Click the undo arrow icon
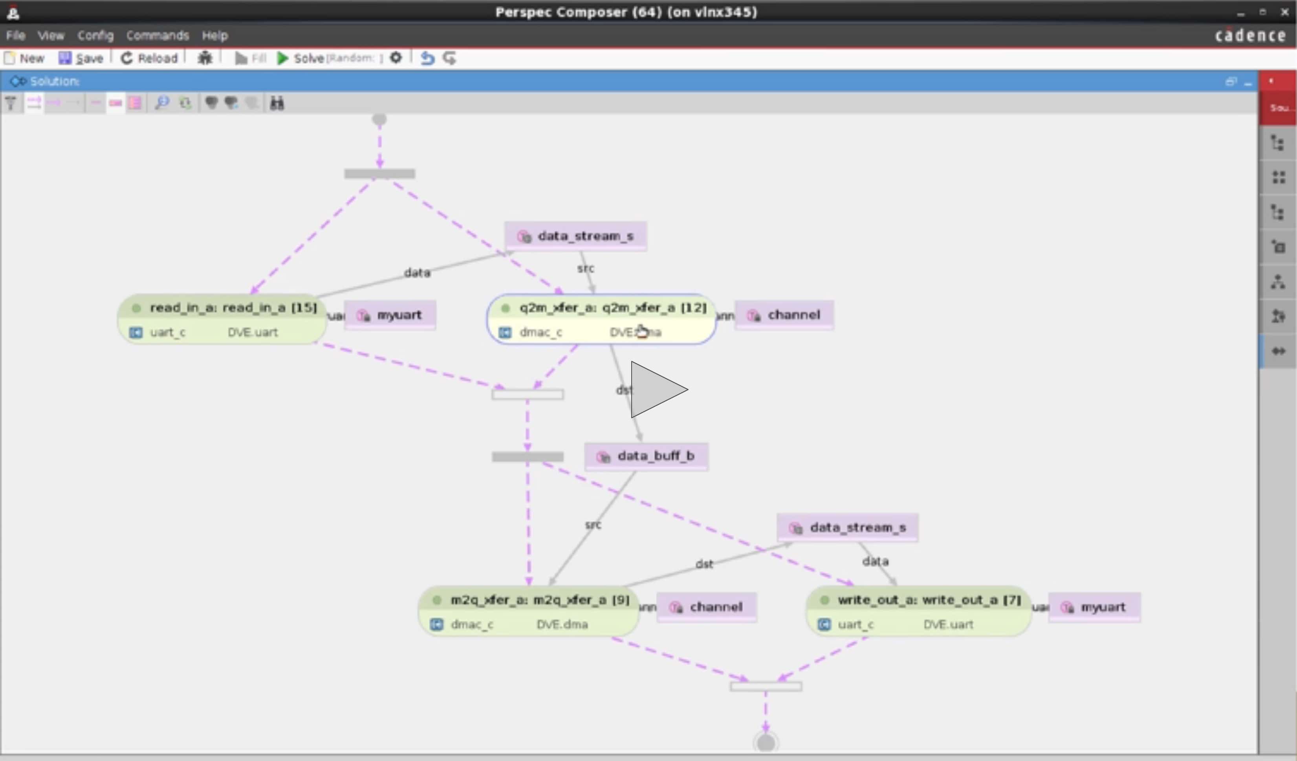 click(x=427, y=58)
